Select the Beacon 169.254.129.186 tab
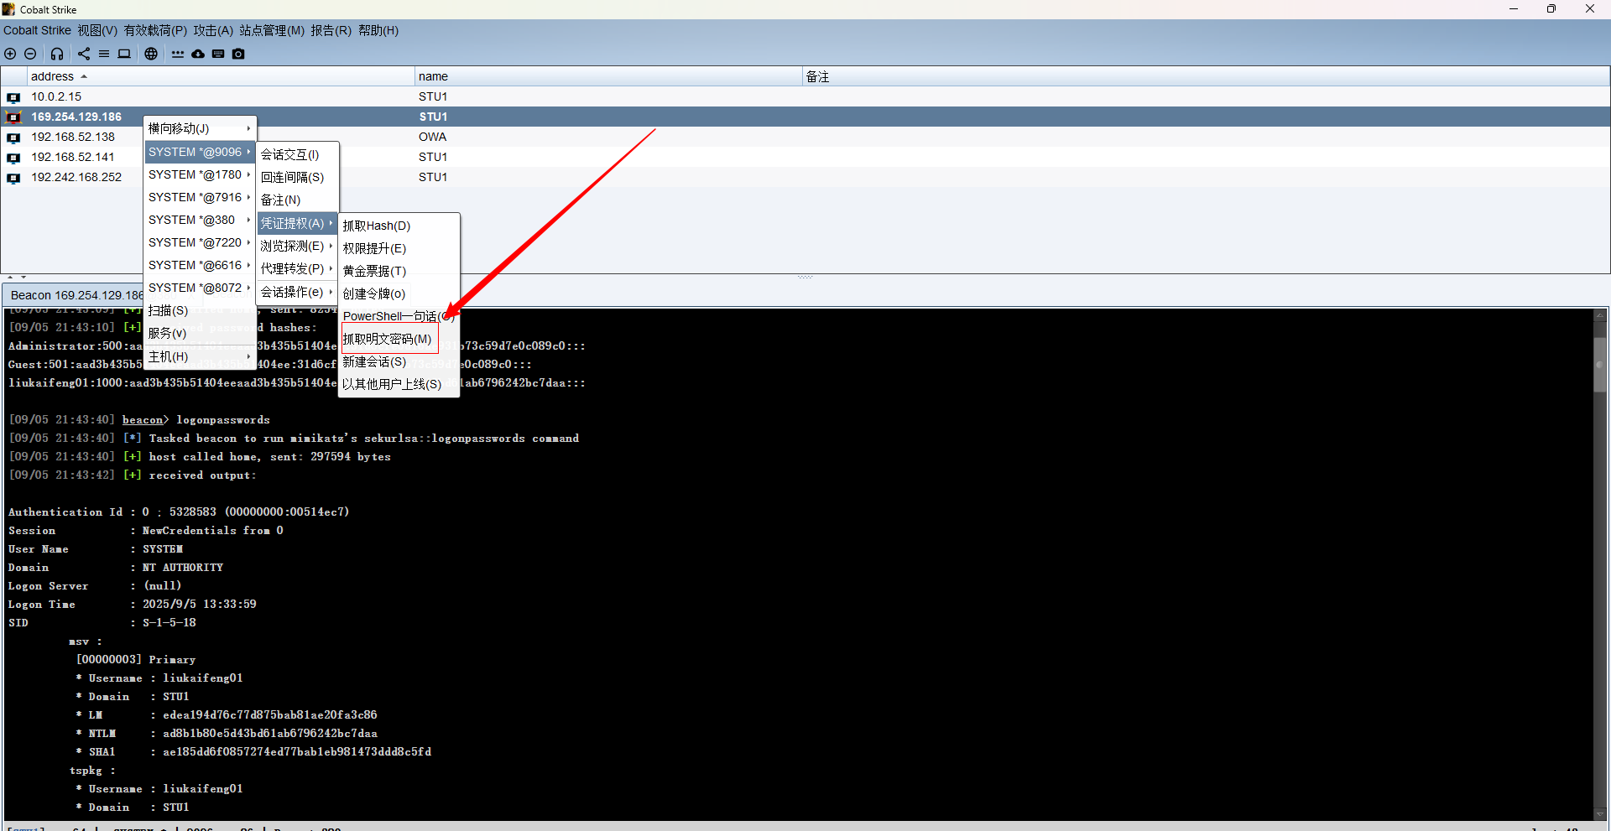The height and width of the screenshot is (831, 1611). click(x=76, y=295)
